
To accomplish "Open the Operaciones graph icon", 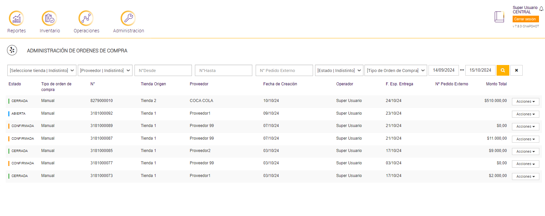I will (x=86, y=18).
